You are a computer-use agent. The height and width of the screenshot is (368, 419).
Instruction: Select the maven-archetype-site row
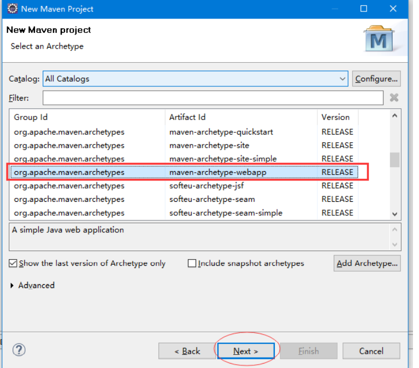point(185,145)
